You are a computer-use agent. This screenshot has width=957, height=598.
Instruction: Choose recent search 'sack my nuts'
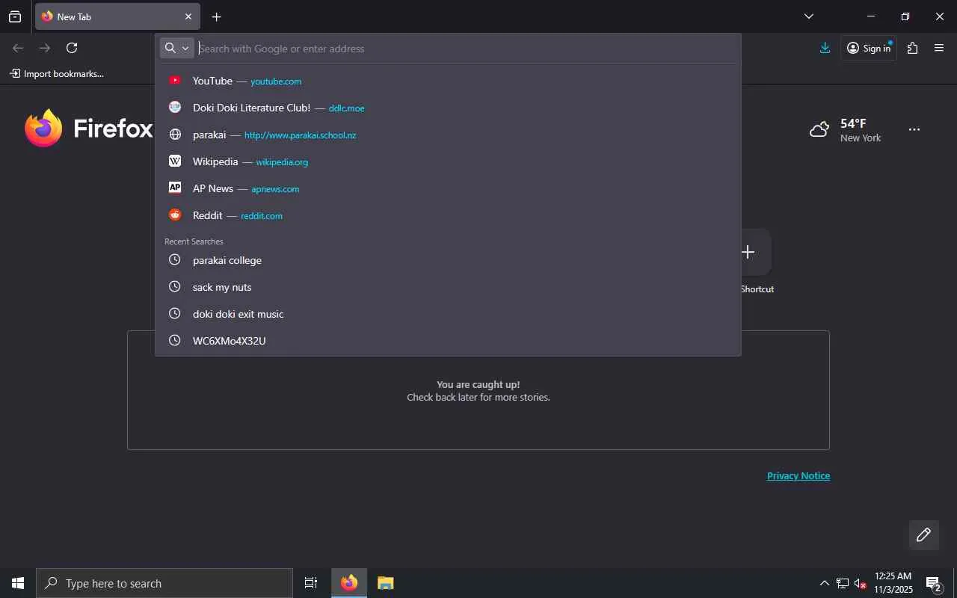coord(448,287)
